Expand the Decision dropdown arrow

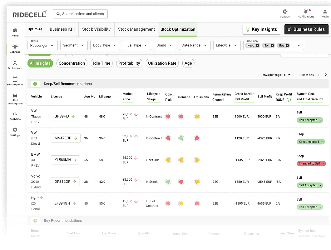point(299,46)
